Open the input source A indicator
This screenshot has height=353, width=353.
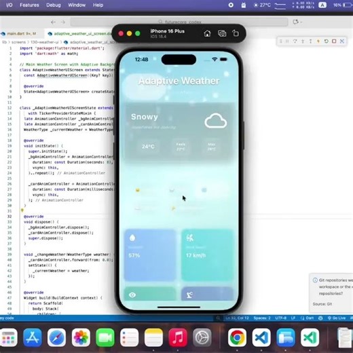[322, 5]
